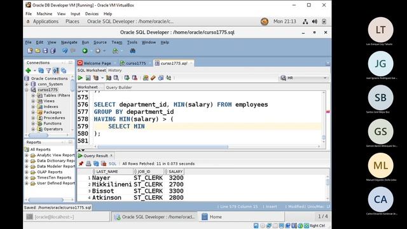Click the Save All toolbar icon
Screen dimensions: 407x229
[x=53, y=51]
